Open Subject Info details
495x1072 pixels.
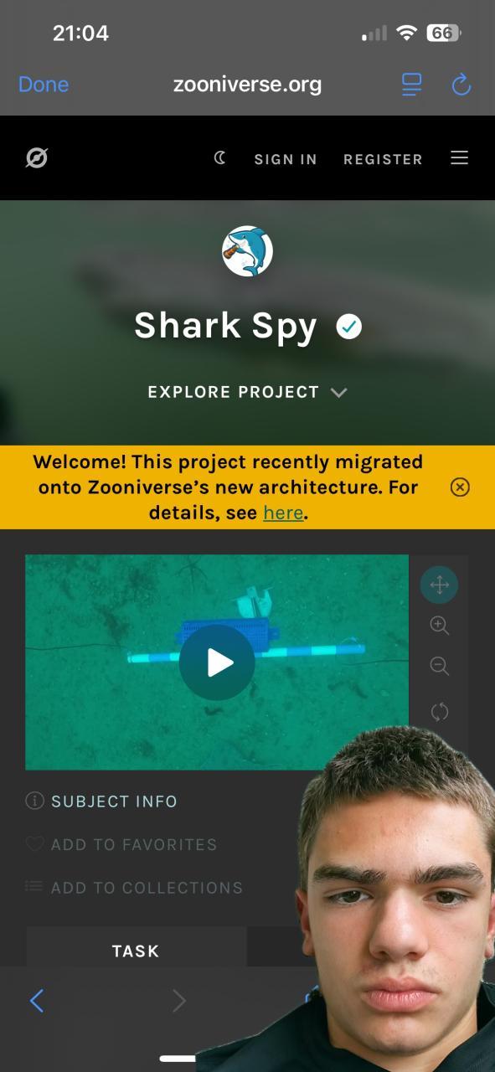tap(101, 801)
